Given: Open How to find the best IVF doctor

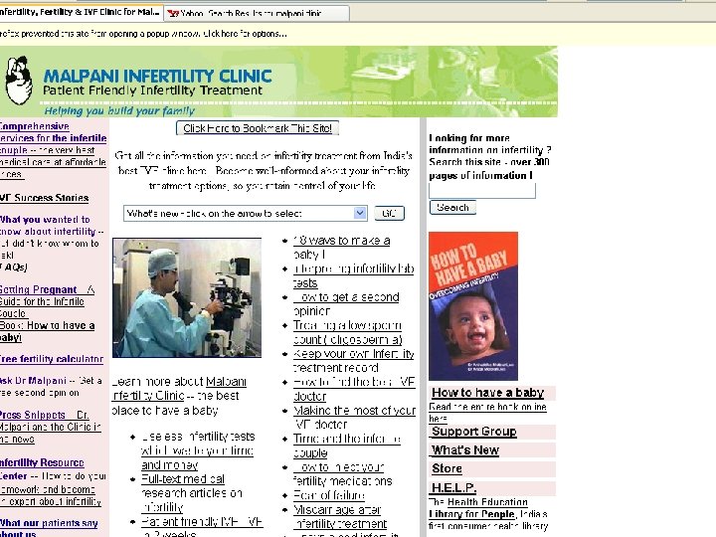Looking at the screenshot, I should [354, 389].
